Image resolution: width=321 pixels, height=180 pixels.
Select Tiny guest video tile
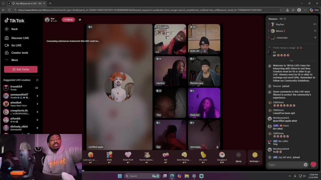point(170,103)
